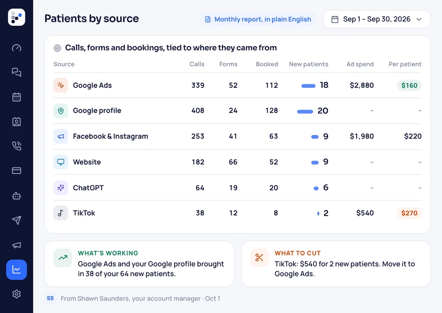Viewport: 442px width, 313px height.
Task: Open the calendar icon in the sidebar
Action: (x=17, y=97)
